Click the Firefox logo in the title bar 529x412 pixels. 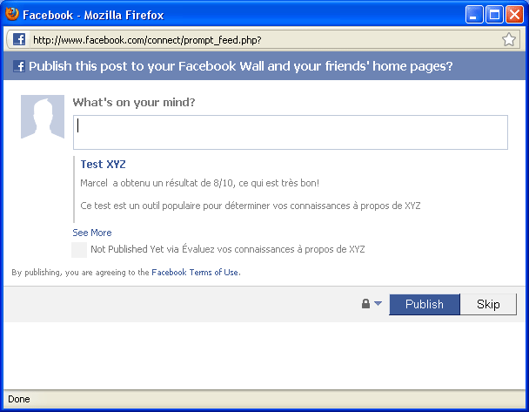[x=12, y=14]
